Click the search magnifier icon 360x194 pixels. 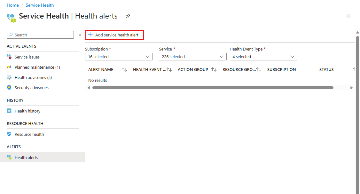tap(11, 35)
